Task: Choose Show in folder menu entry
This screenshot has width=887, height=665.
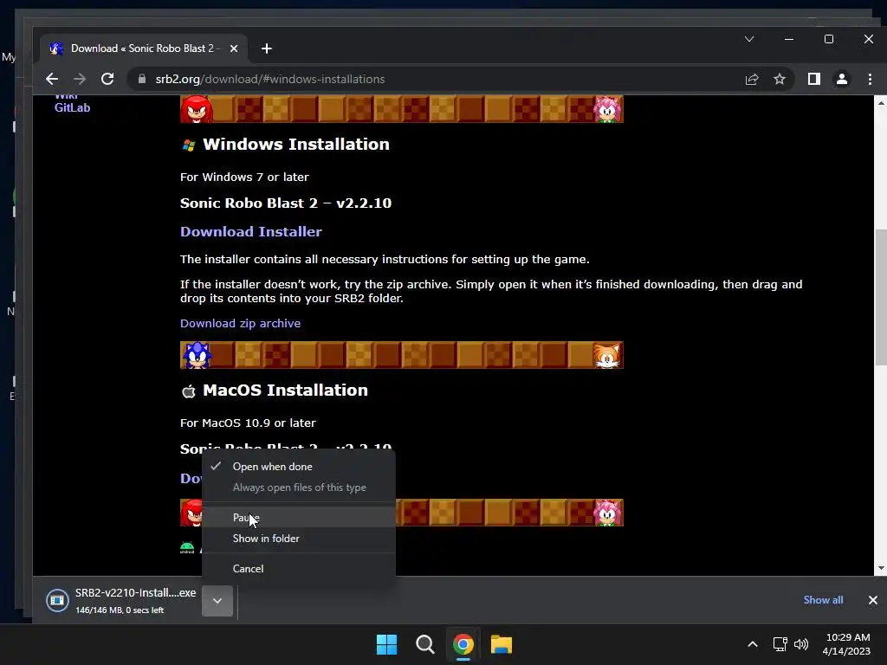Action: (x=299, y=539)
